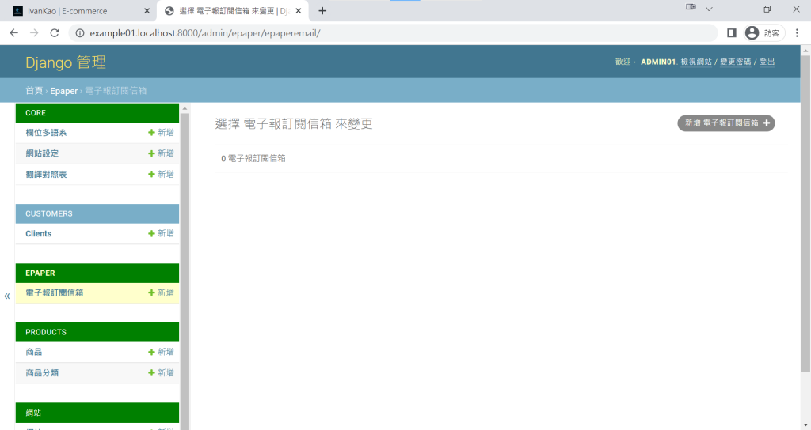Click the browser address bar URL
811x430 pixels.
coord(205,33)
